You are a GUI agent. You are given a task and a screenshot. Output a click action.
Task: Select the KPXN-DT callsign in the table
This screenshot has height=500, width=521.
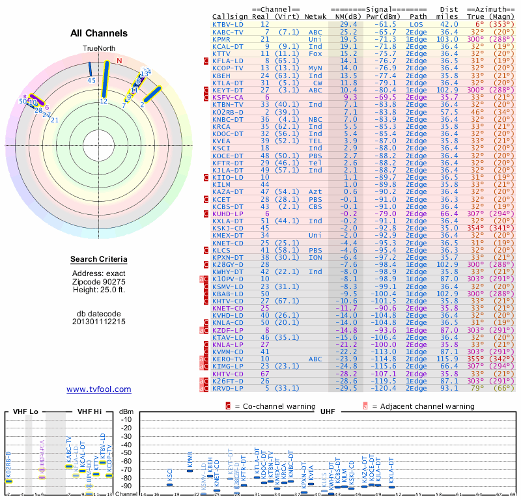pos(228,257)
